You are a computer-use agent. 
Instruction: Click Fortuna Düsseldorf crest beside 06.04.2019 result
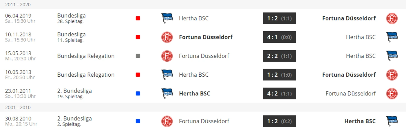click(x=392, y=18)
